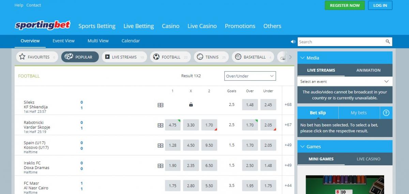
Task: Expand +68 more markets for Sileks
Action: pyautogui.click(x=288, y=105)
